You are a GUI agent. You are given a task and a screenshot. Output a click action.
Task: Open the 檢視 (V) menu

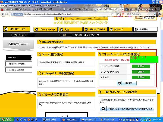pos(21,5)
